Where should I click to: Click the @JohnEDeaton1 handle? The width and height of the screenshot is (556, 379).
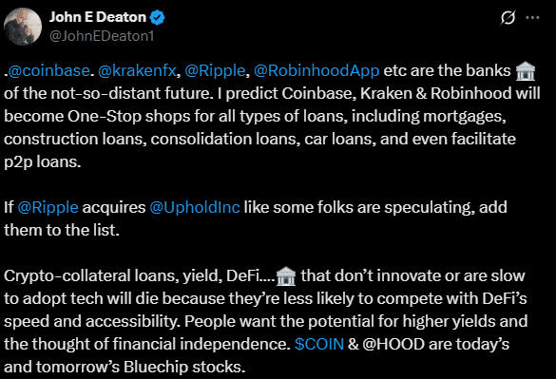click(x=102, y=36)
